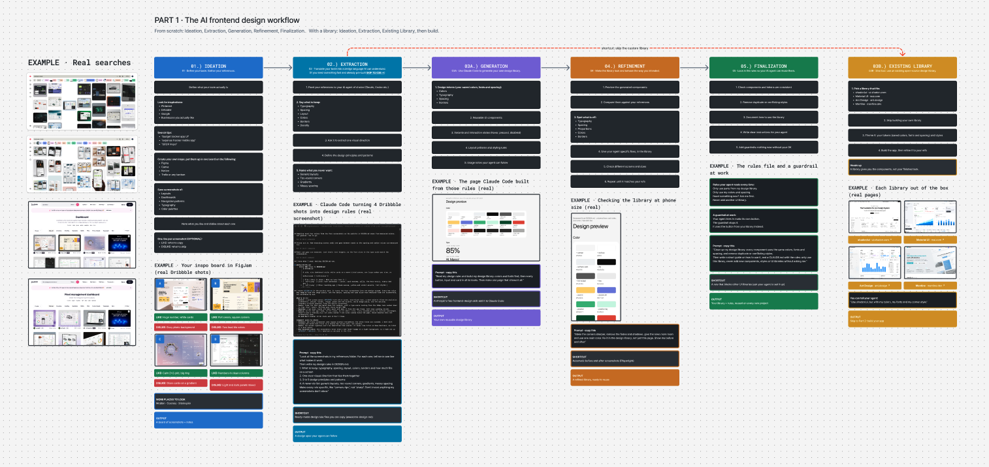Viewport: 989px width, 467px height.
Task: Open the phone-size 'Design preview' screenshot
Action: tap(596, 267)
